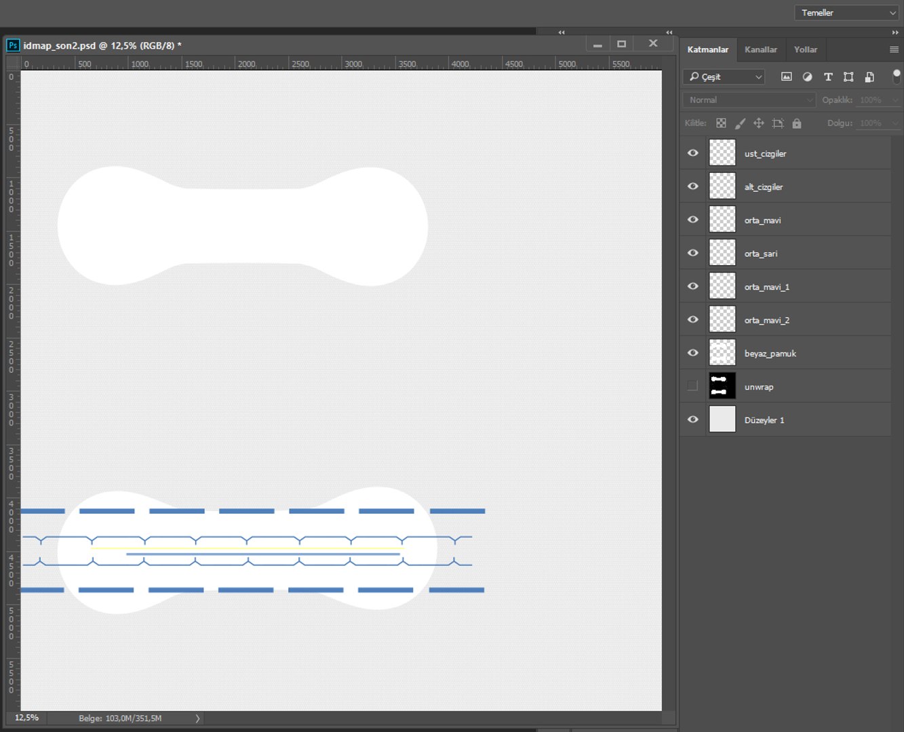Filter layers by smart objects icon

pyautogui.click(x=869, y=77)
